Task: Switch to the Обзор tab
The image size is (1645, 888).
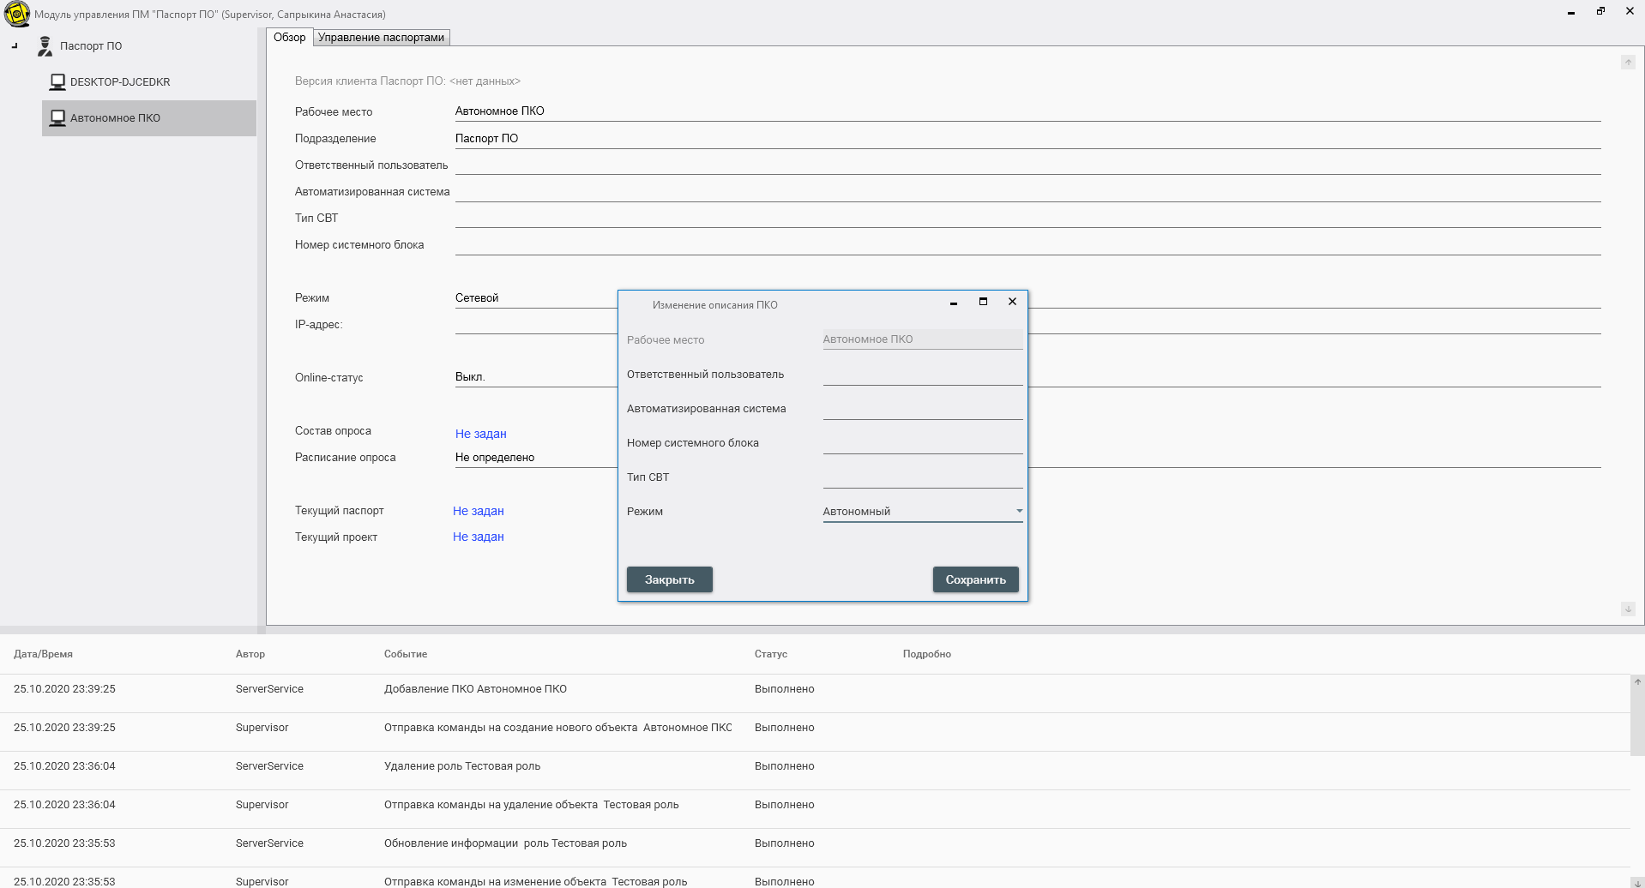Action: click(x=289, y=38)
